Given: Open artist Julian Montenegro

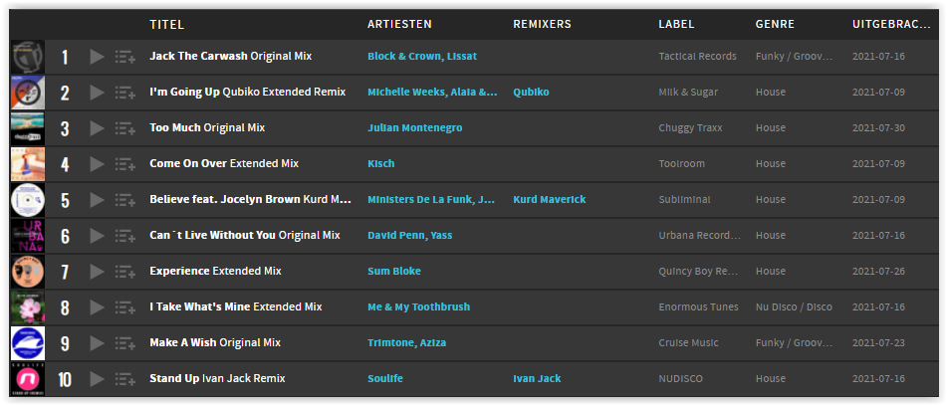Looking at the screenshot, I should (x=415, y=128).
